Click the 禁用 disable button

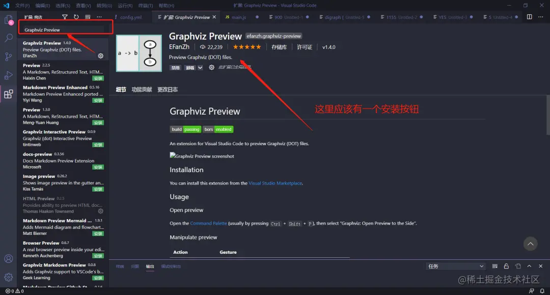tap(175, 68)
